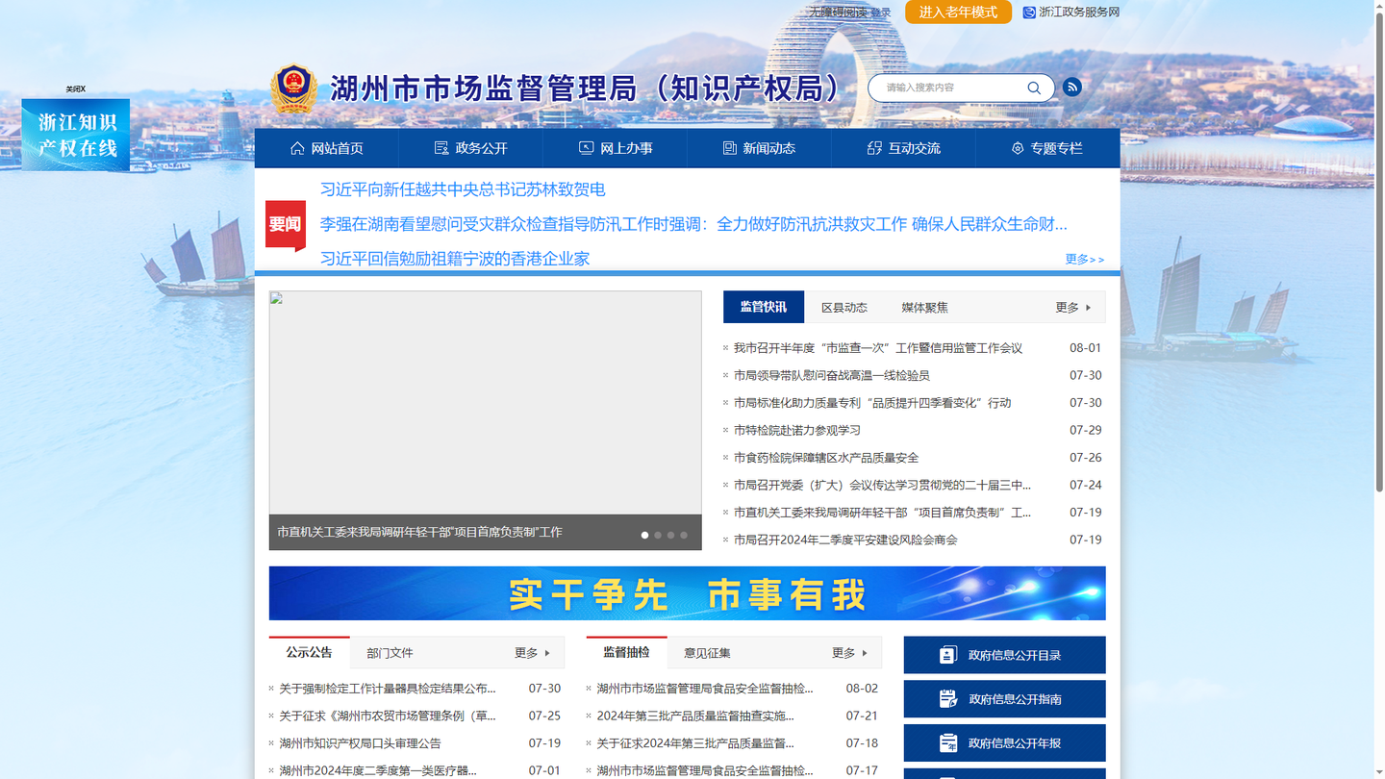Image resolution: width=1385 pixels, height=779 pixels.
Task: Open the 浙江政务服务网 link
Action: point(1071,13)
